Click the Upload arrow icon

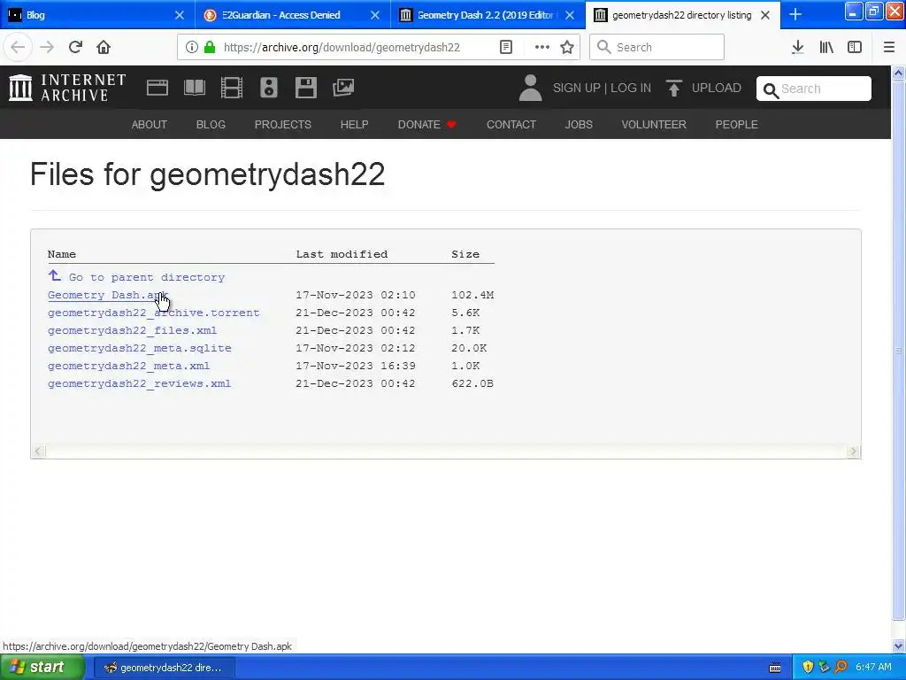(x=673, y=88)
